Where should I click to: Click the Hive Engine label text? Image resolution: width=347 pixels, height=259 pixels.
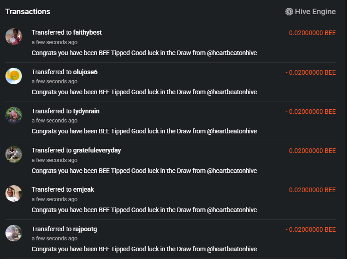click(315, 12)
